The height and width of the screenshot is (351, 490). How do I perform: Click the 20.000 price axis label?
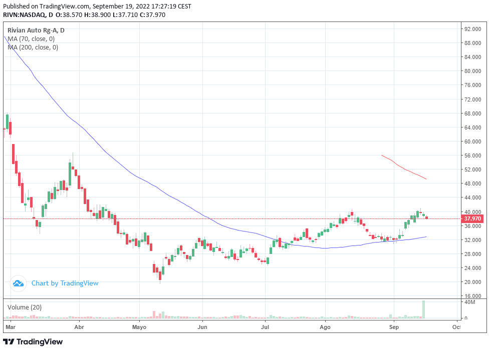[472, 282]
